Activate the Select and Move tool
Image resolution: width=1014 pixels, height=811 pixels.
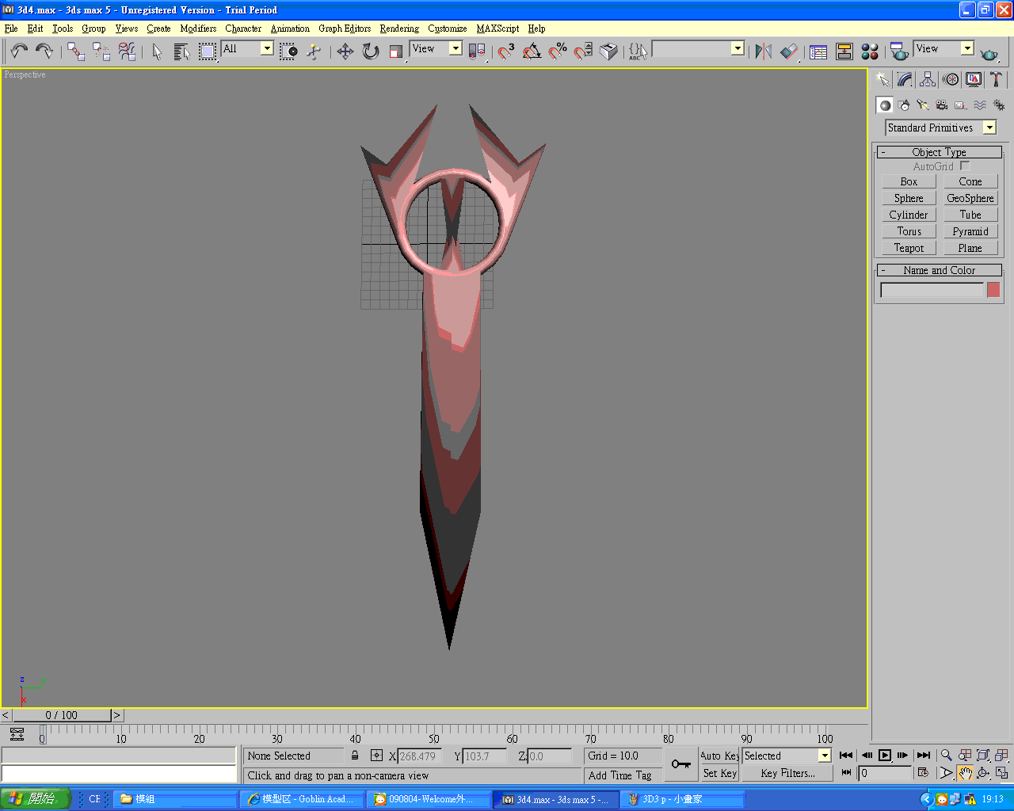[x=345, y=51]
